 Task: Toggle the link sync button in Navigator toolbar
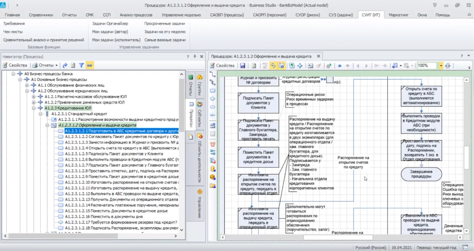coord(89,65)
